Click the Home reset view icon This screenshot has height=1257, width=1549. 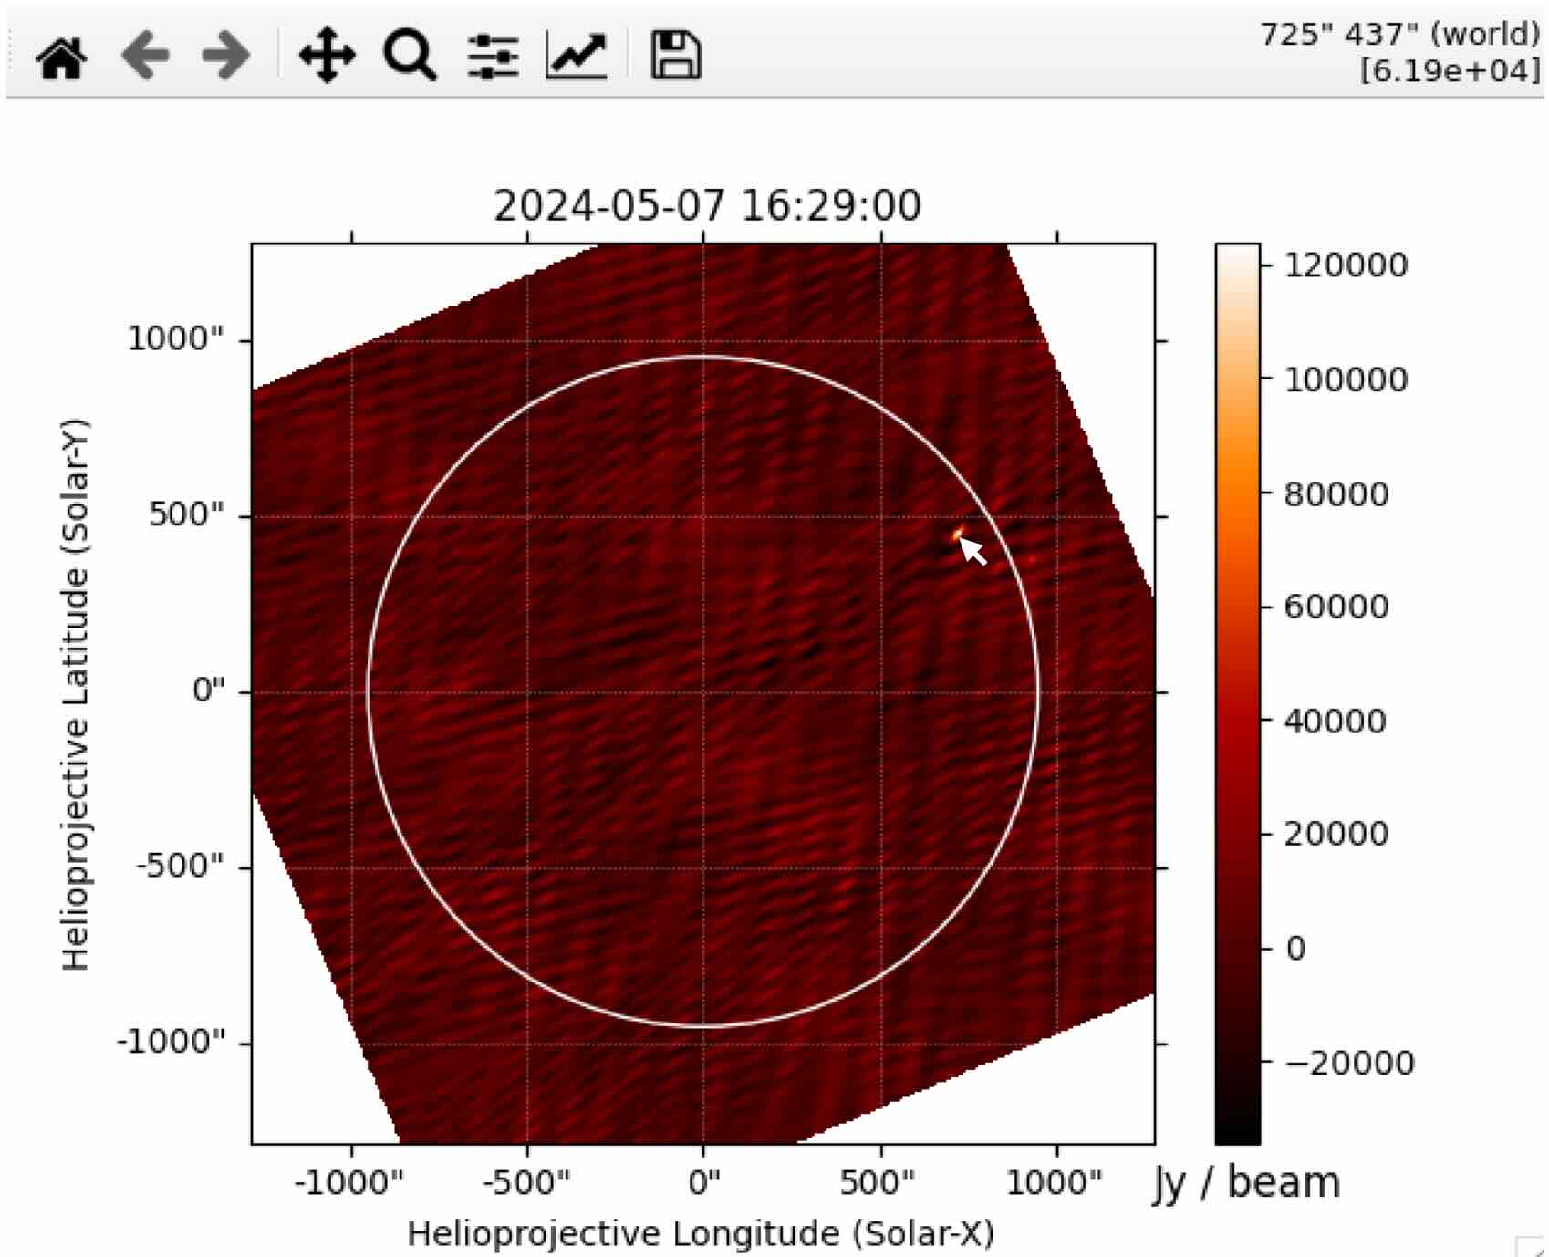click(61, 57)
